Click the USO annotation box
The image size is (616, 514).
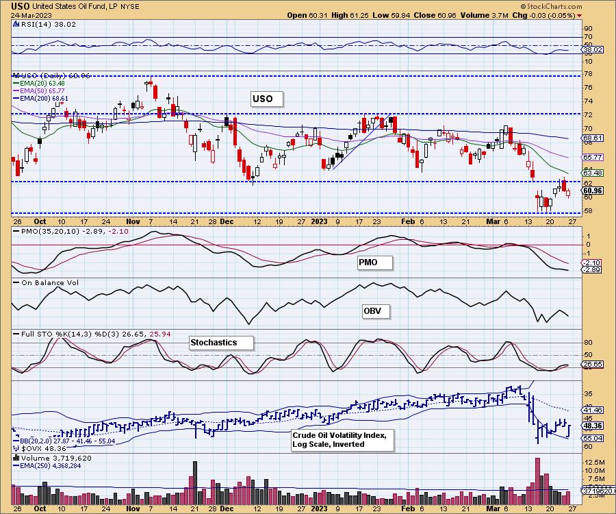pyautogui.click(x=267, y=99)
